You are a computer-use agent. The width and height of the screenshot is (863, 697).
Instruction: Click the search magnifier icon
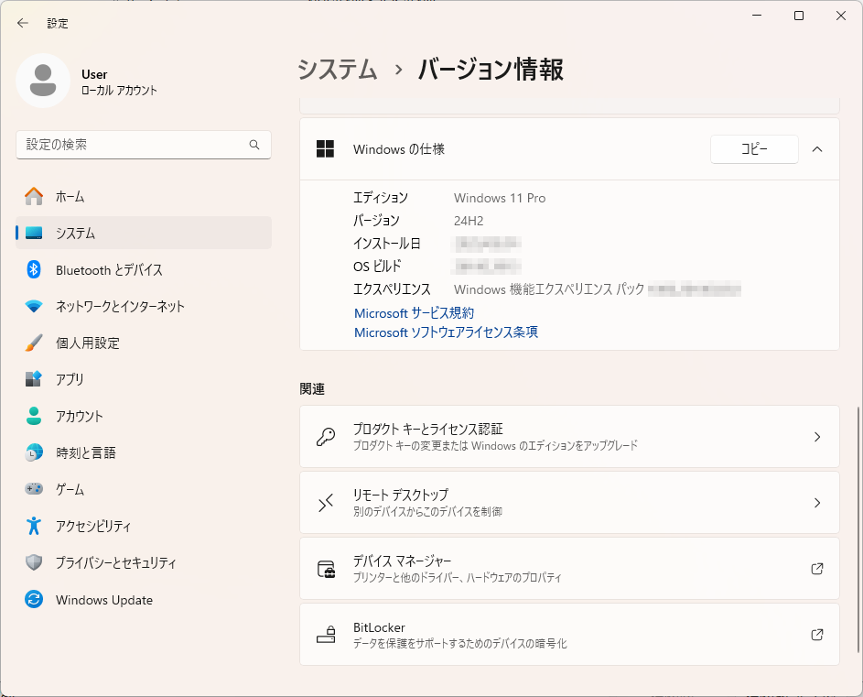(254, 145)
